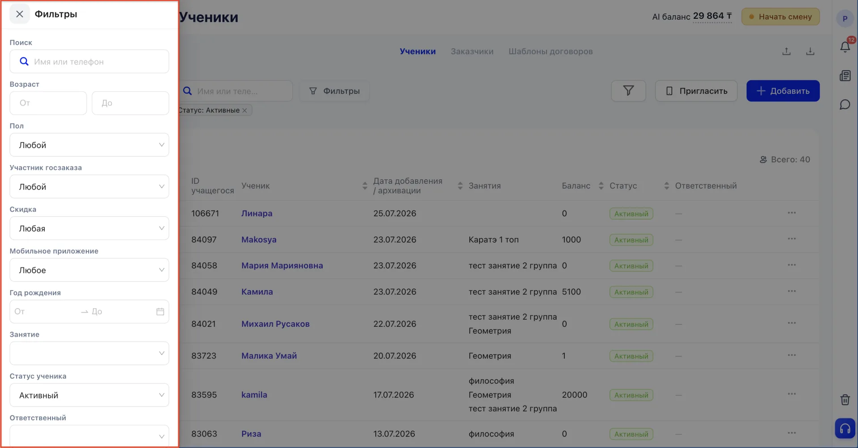This screenshot has height=448, width=858.
Task: Click the Год рождения От field
Action: click(45, 312)
